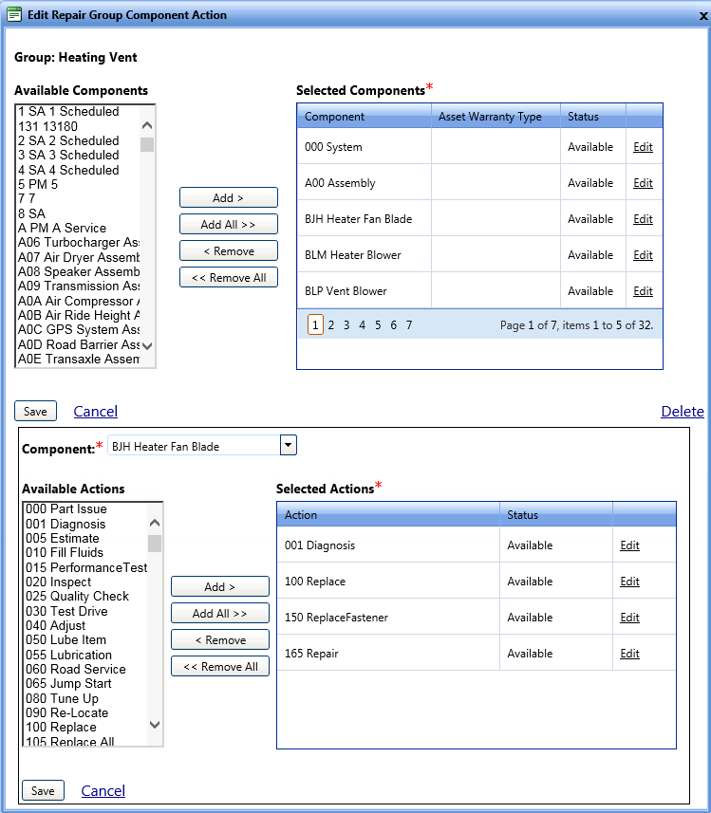Edit the 165 Repair action row
711x813 pixels.
(x=629, y=654)
